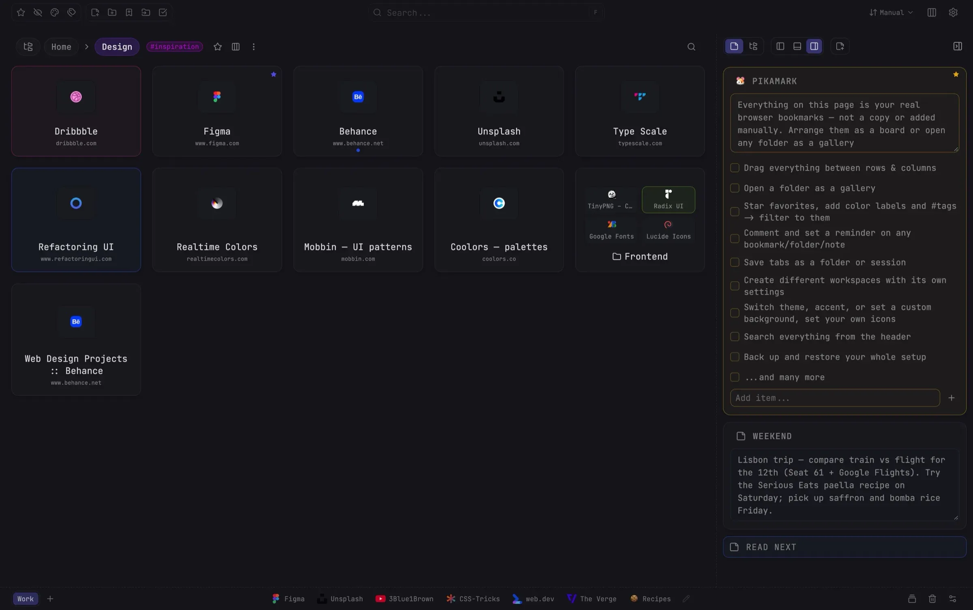Select the Design breadcrumb pill
This screenshot has width=973, height=610.
tap(117, 47)
